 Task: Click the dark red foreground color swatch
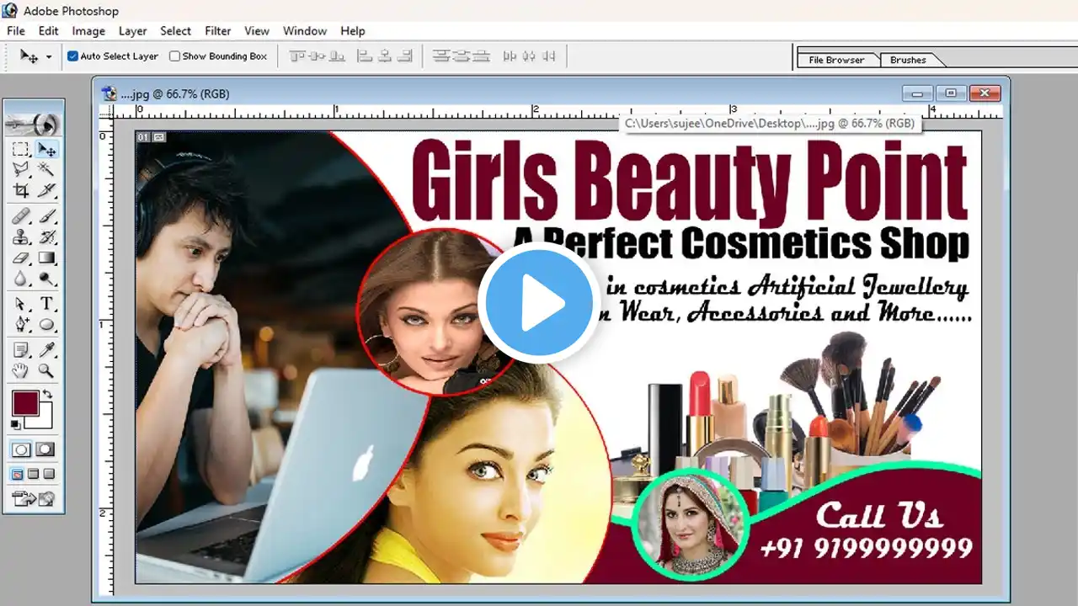coord(25,404)
